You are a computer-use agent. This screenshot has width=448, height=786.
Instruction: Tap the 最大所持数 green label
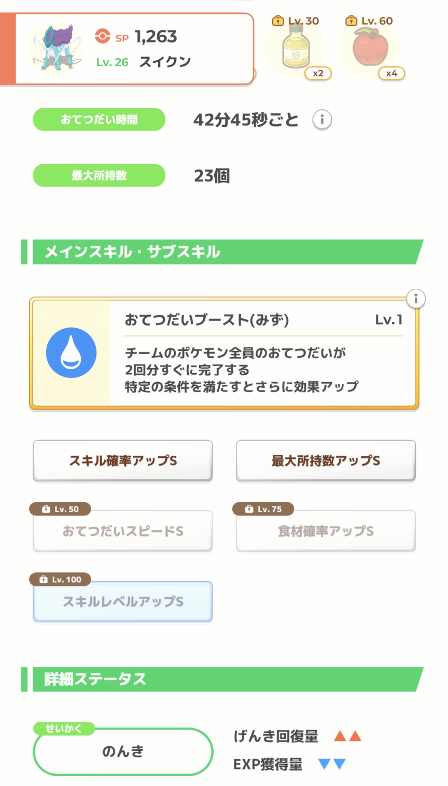pos(99,176)
